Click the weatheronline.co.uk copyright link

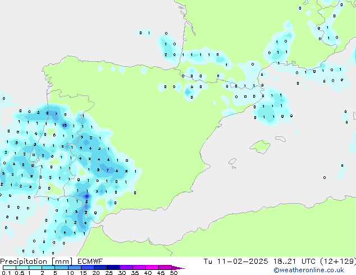pyautogui.click(x=309, y=270)
